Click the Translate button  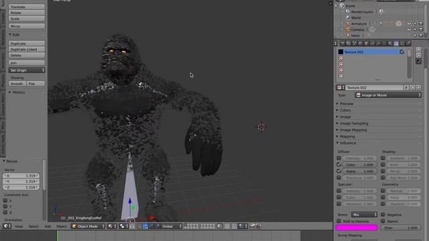[x=27, y=7]
